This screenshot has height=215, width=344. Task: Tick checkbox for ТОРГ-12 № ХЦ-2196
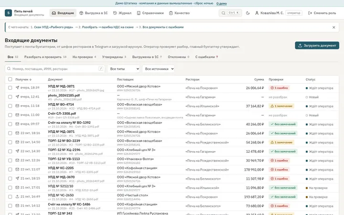click(10, 151)
